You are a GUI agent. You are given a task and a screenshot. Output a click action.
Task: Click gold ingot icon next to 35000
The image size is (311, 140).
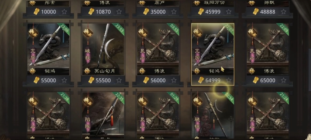click(146, 12)
